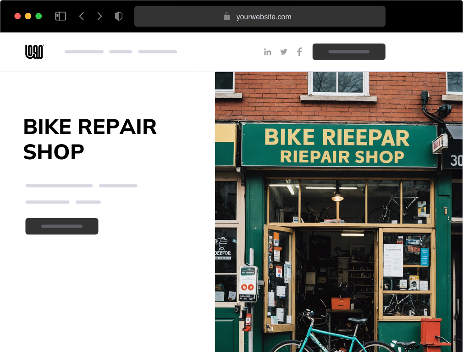Click the placeholder text line under the heading

tap(59, 185)
